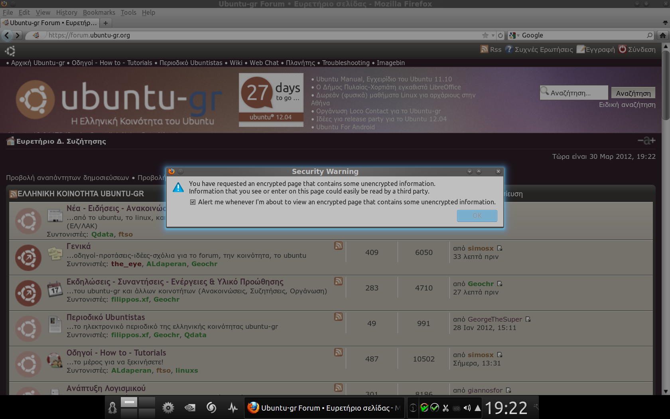670x419 pixels.
Task: Click the font size change icon
Action: 646,140
